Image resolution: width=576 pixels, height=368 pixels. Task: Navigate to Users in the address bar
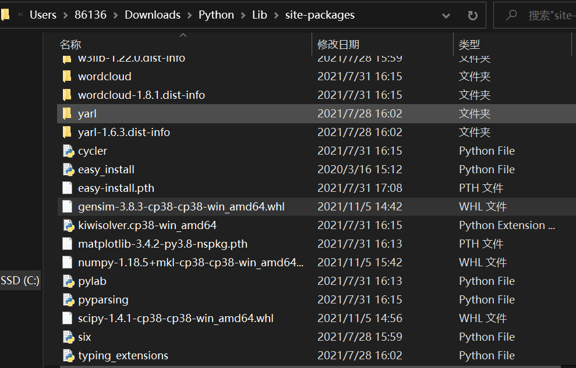43,15
